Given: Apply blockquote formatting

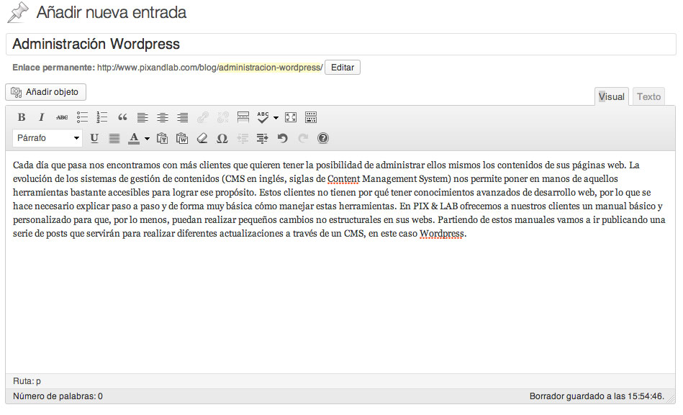Looking at the screenshot, I should (x=122, y=117).
